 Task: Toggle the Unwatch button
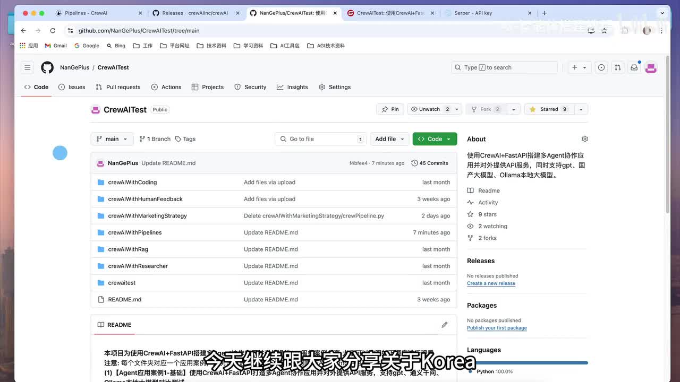click(x=430, y=109)
